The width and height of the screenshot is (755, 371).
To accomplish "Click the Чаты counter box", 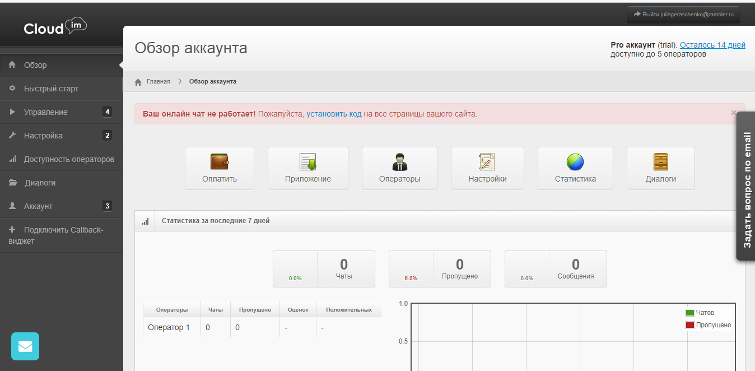I will tap(324, 269).
